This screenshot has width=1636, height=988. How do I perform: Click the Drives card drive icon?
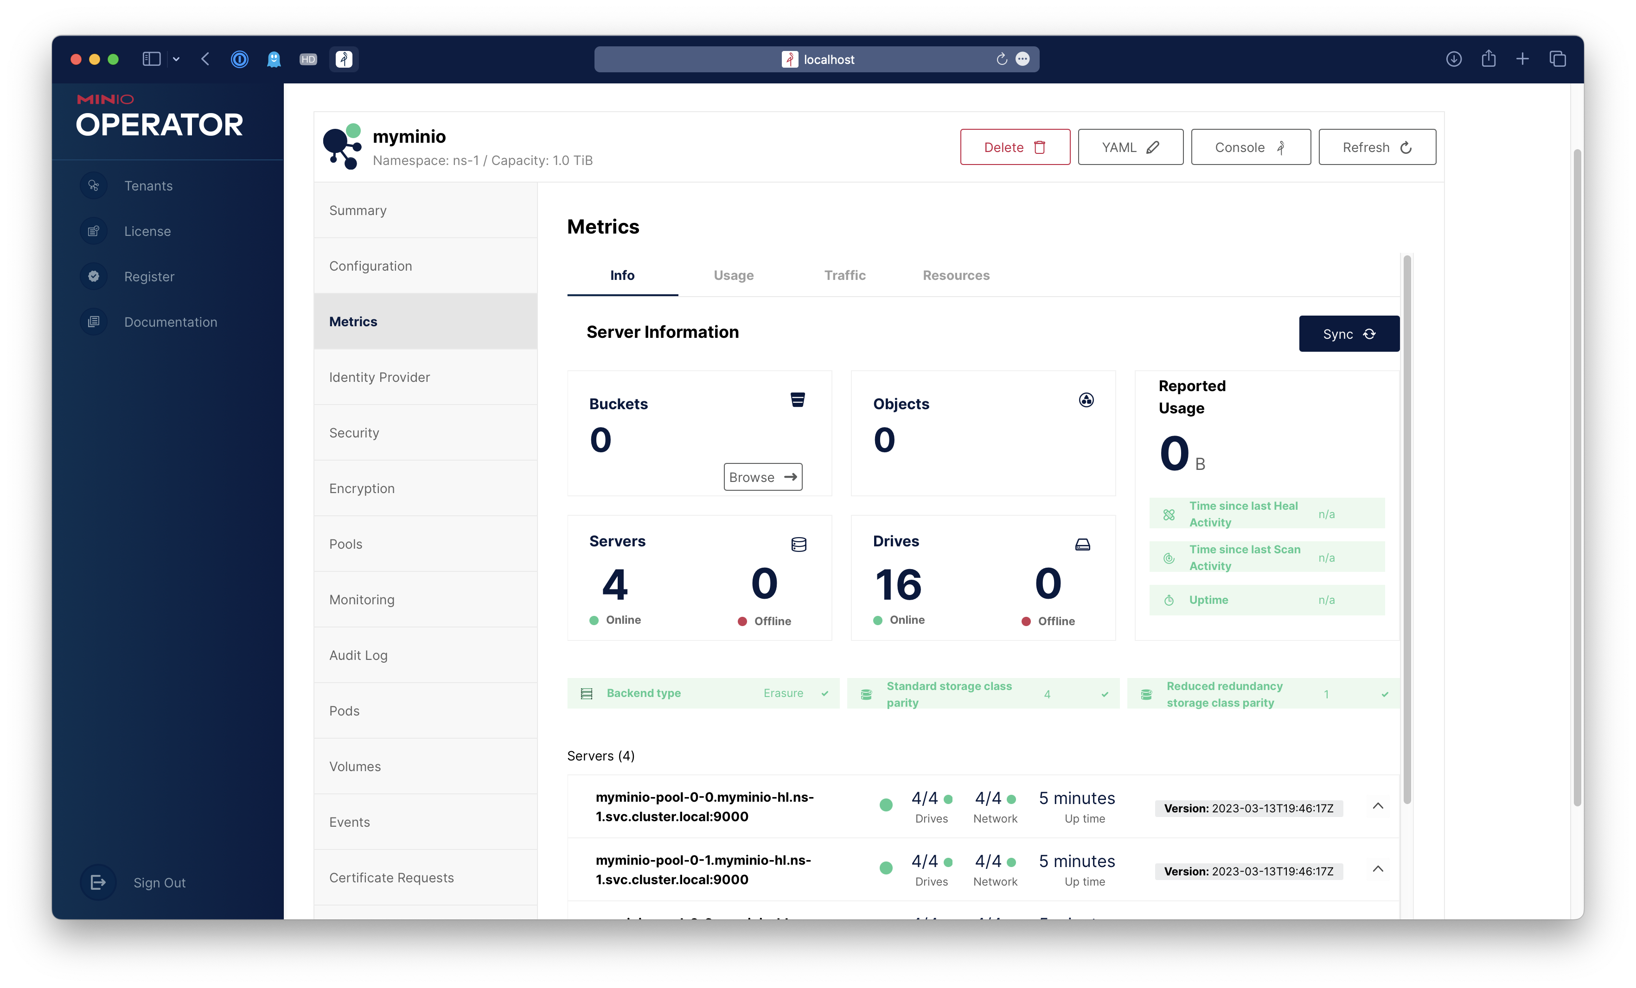coord(1082,545)
